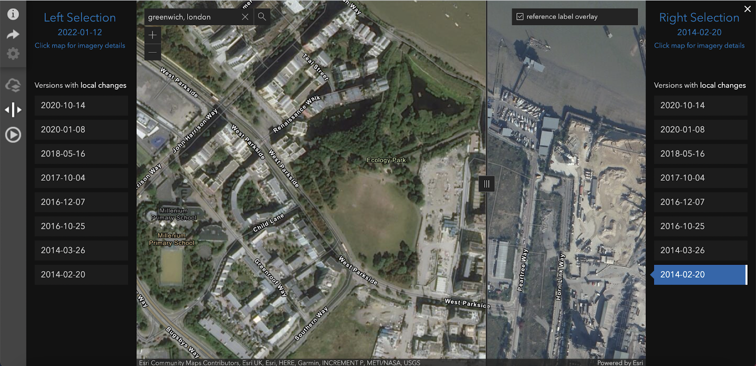Choose highlighted 2014-02-20 in right list

[699, 274]
